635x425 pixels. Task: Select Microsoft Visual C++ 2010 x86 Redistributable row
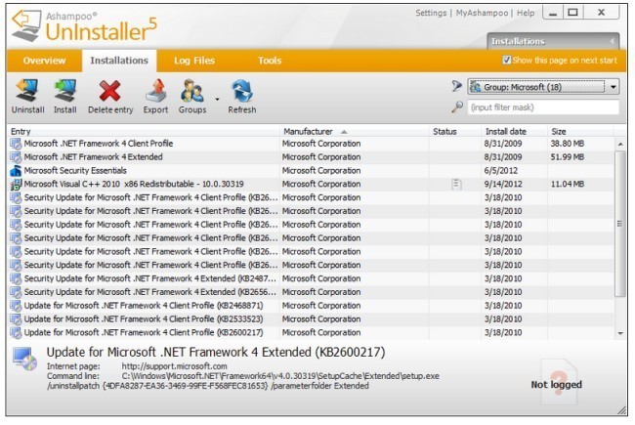311,184
